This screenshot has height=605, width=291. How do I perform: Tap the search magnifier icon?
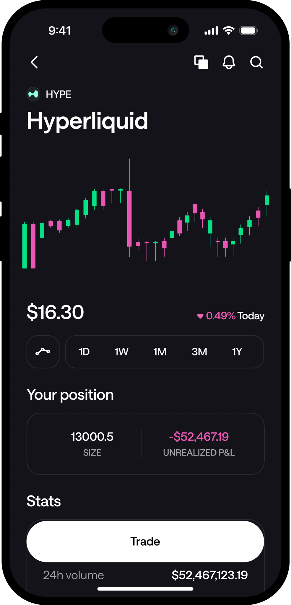256,62
